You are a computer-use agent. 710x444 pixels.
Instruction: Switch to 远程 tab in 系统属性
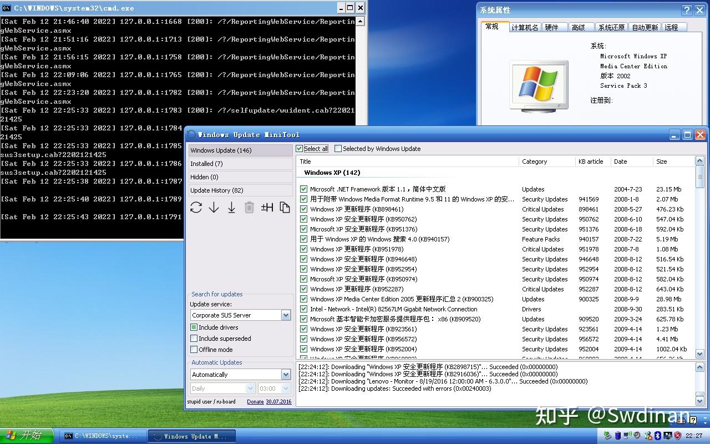[x=673, y=27]
